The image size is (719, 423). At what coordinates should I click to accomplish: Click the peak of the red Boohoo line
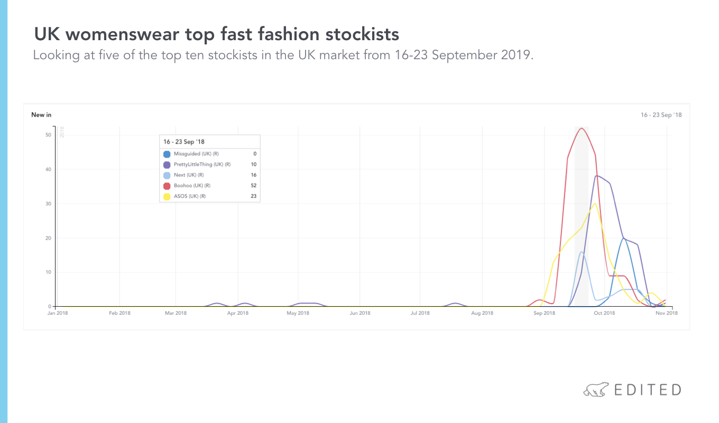click(582, 128)
